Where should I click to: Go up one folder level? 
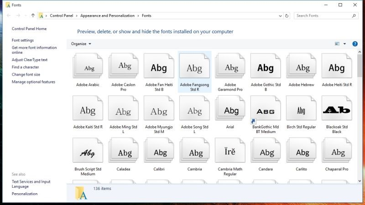pyautogui.click(x=33, y=15)
